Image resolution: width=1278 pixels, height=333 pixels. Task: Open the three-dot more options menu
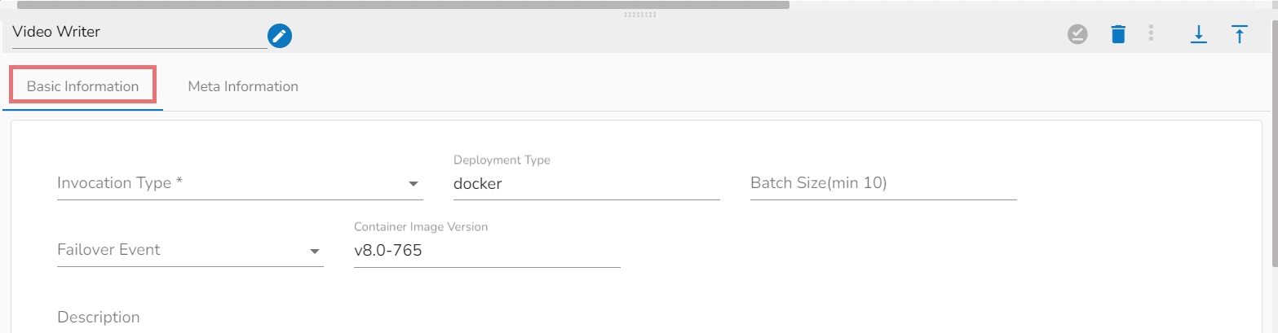click(1151, 33)
